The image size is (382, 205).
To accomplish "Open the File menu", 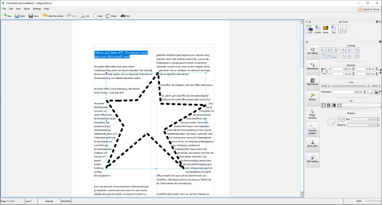I will [4, 9].
